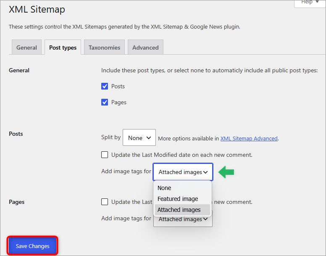This screenshot has height=256, width=326.
Task: Switch to the General tab
Action: (x=26, y=47)
